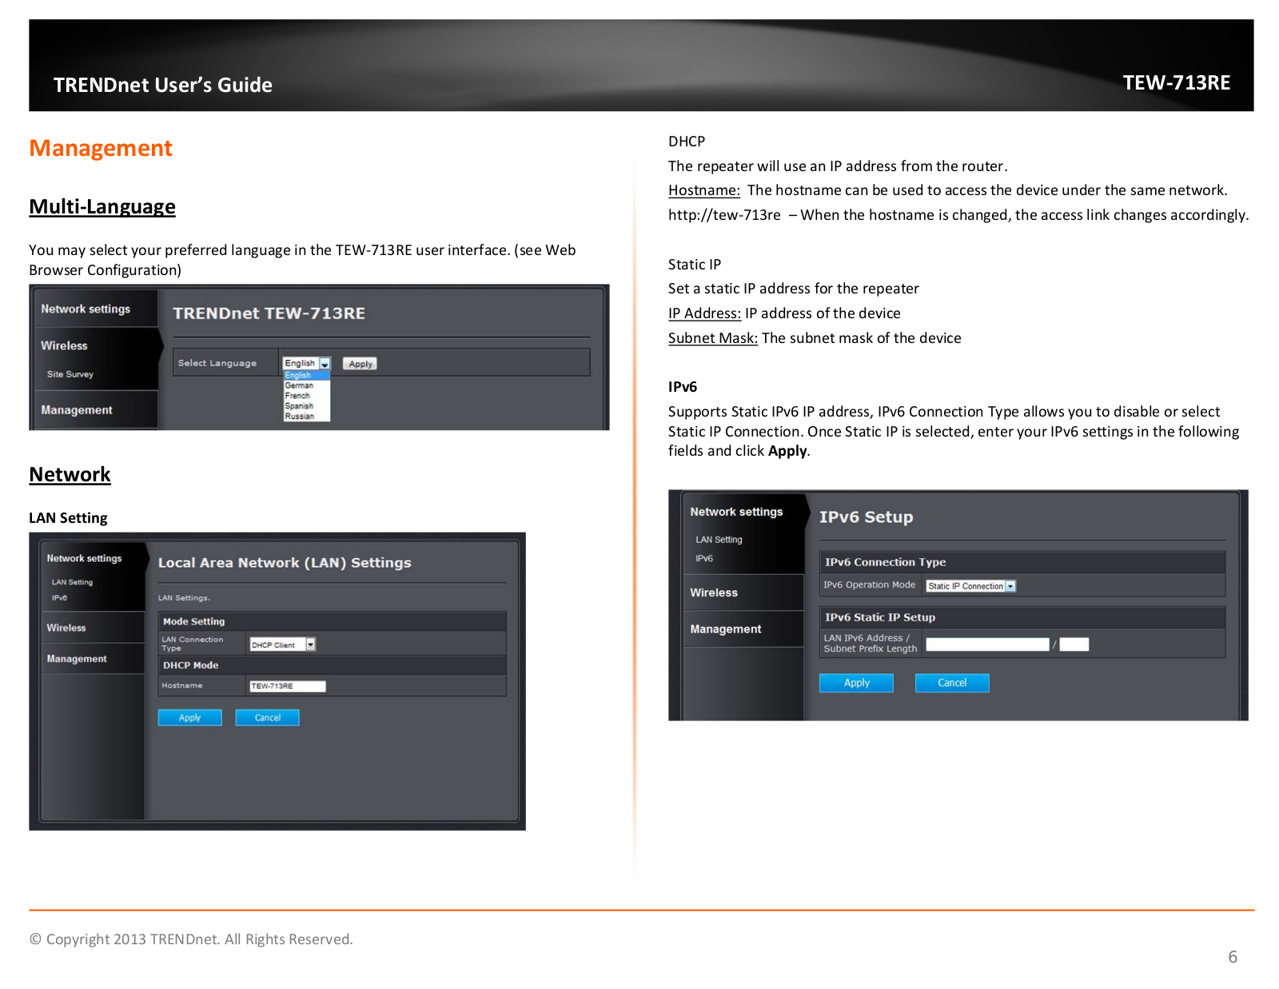Click the bold IPv6 section heading
The image size is (1279, 989).
[x=683, y=387]
